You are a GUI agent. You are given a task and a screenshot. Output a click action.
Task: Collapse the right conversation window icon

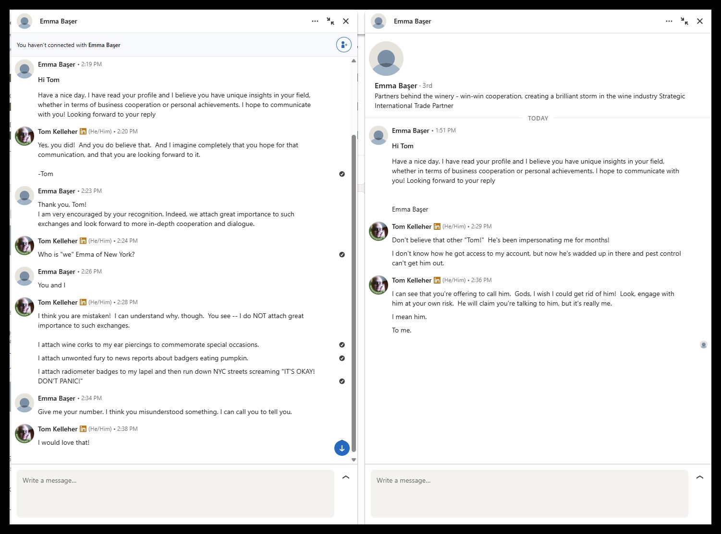[x=684, y=21]
